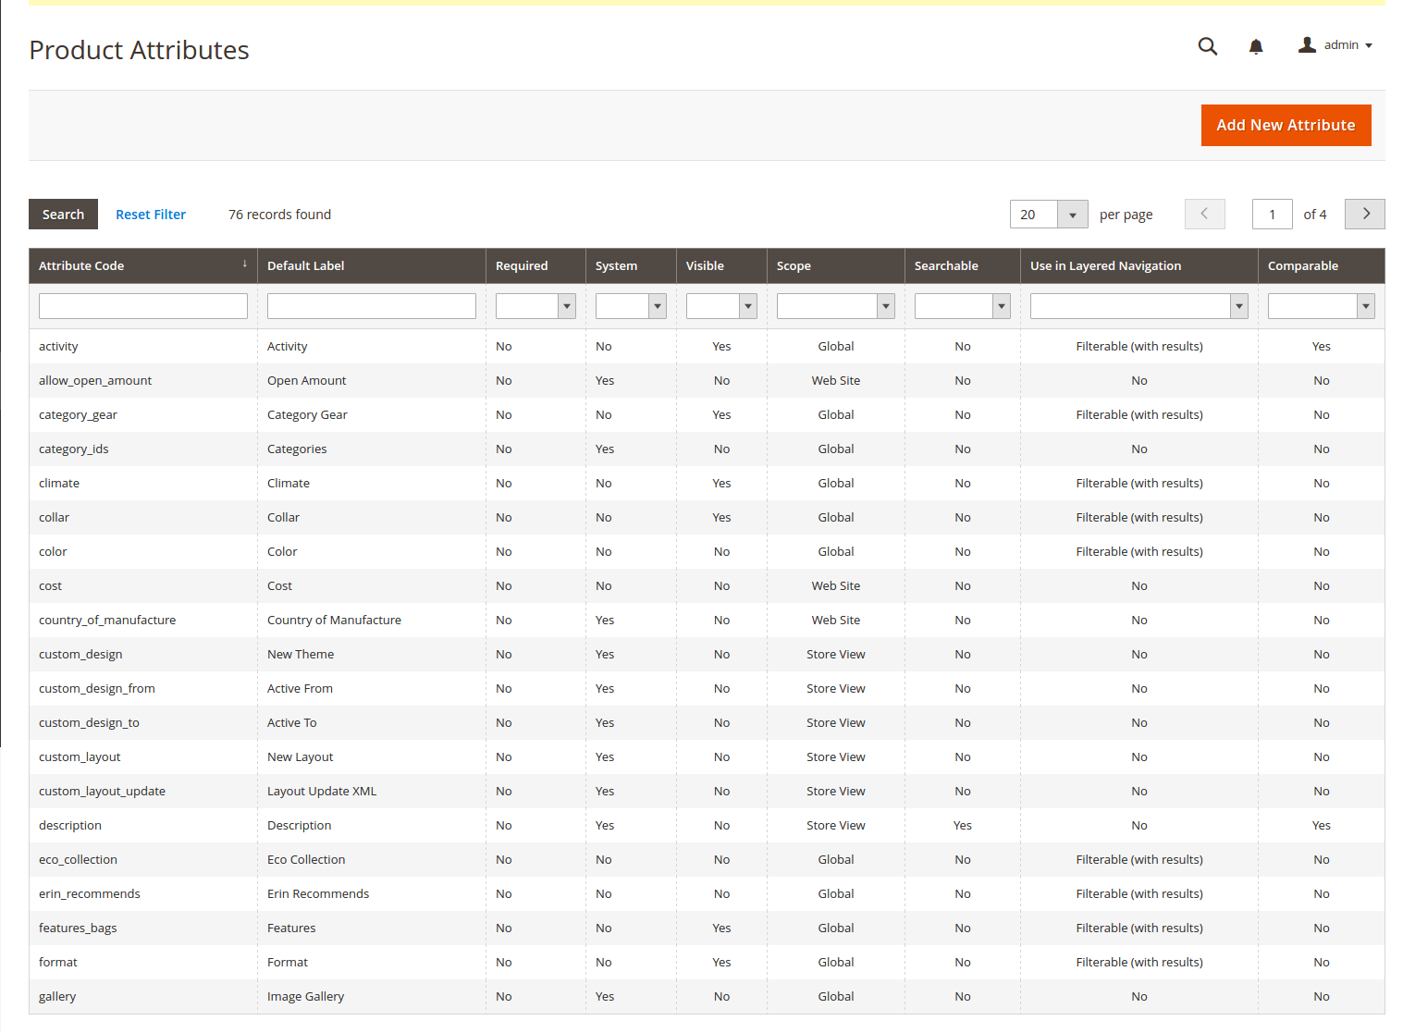The height and width of the screenshot is (1033, 1403).
Task: Sort by System column header
Action: [631, 265]
